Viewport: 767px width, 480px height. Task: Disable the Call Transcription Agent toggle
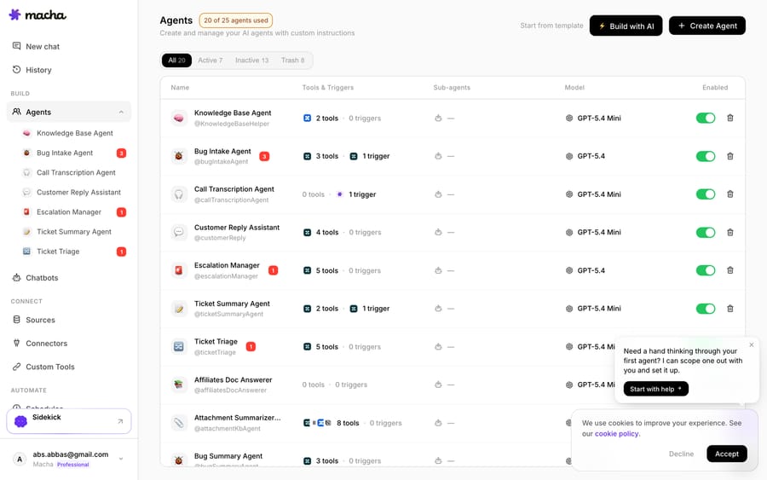click(x=706, y=194)
